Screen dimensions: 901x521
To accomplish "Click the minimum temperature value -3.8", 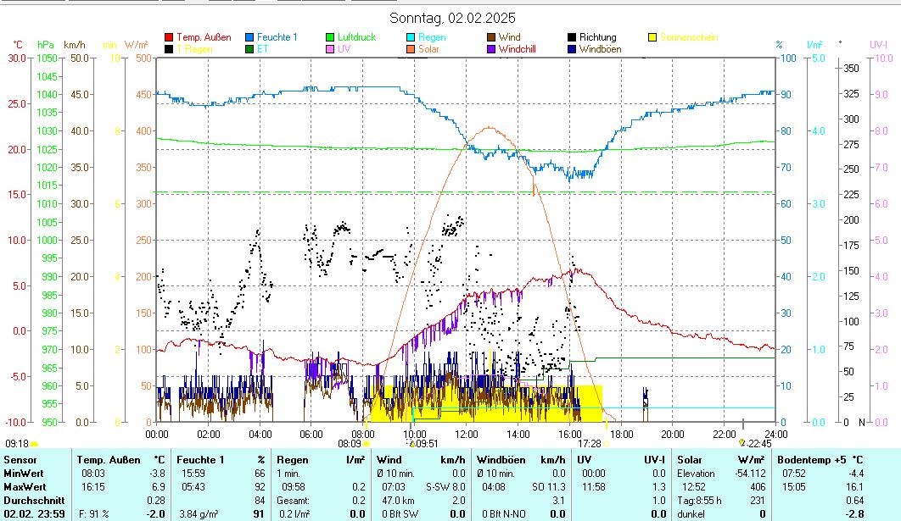I will click(157, 474).
